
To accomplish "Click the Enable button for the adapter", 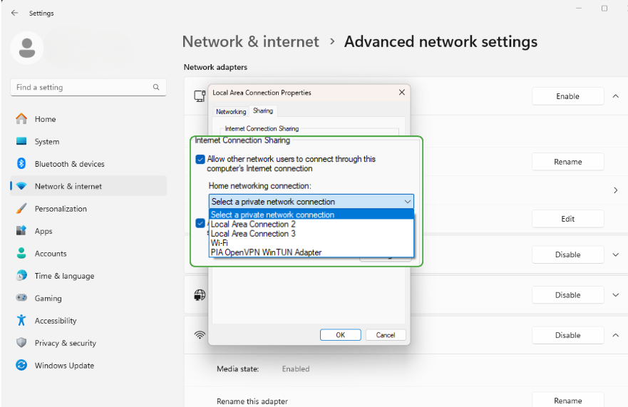I will pos(567,96).
